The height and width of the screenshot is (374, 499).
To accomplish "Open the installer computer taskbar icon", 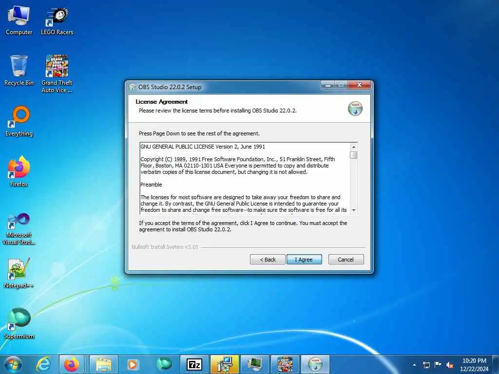I will tap(224, 364).
